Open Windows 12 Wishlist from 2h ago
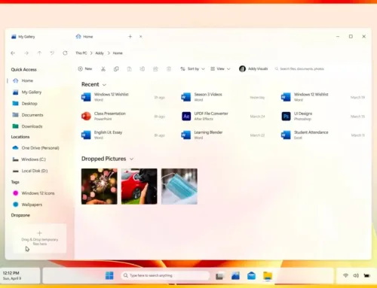Screen dimensions: 377x288 pos(123,97)
